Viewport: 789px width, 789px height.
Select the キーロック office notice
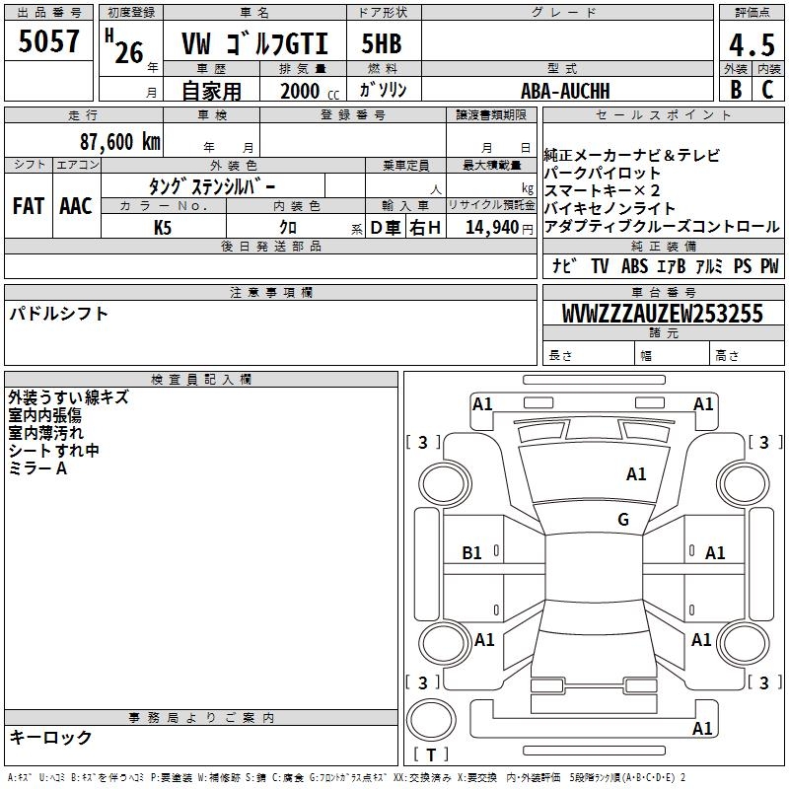pyautogui.click(x=51, y=738)
